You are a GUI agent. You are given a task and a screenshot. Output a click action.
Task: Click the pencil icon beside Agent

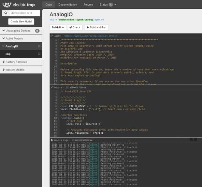51,36
